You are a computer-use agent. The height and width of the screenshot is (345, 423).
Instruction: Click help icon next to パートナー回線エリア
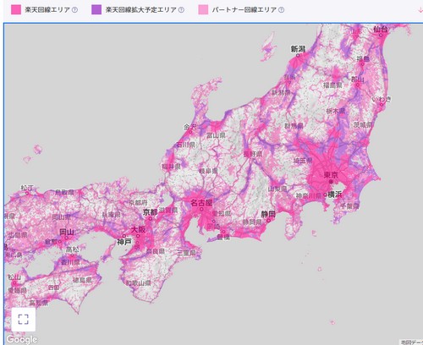coord(281,10)
